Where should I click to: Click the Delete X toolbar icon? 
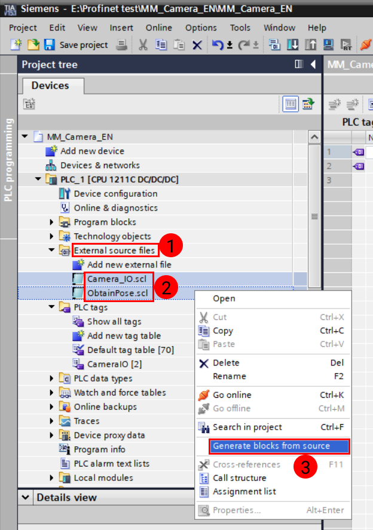coord(197,45)
